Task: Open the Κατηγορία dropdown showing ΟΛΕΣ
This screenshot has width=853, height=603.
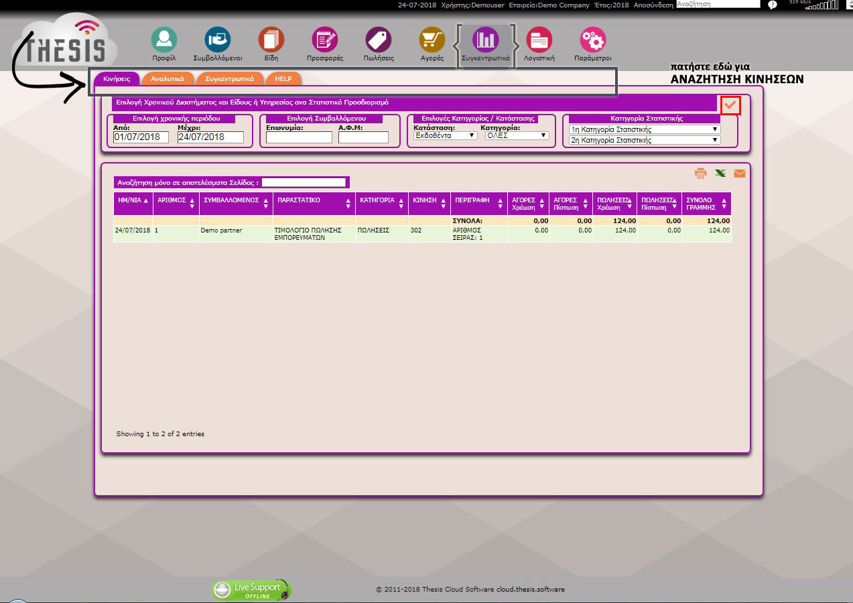Action: click(517, 135)
